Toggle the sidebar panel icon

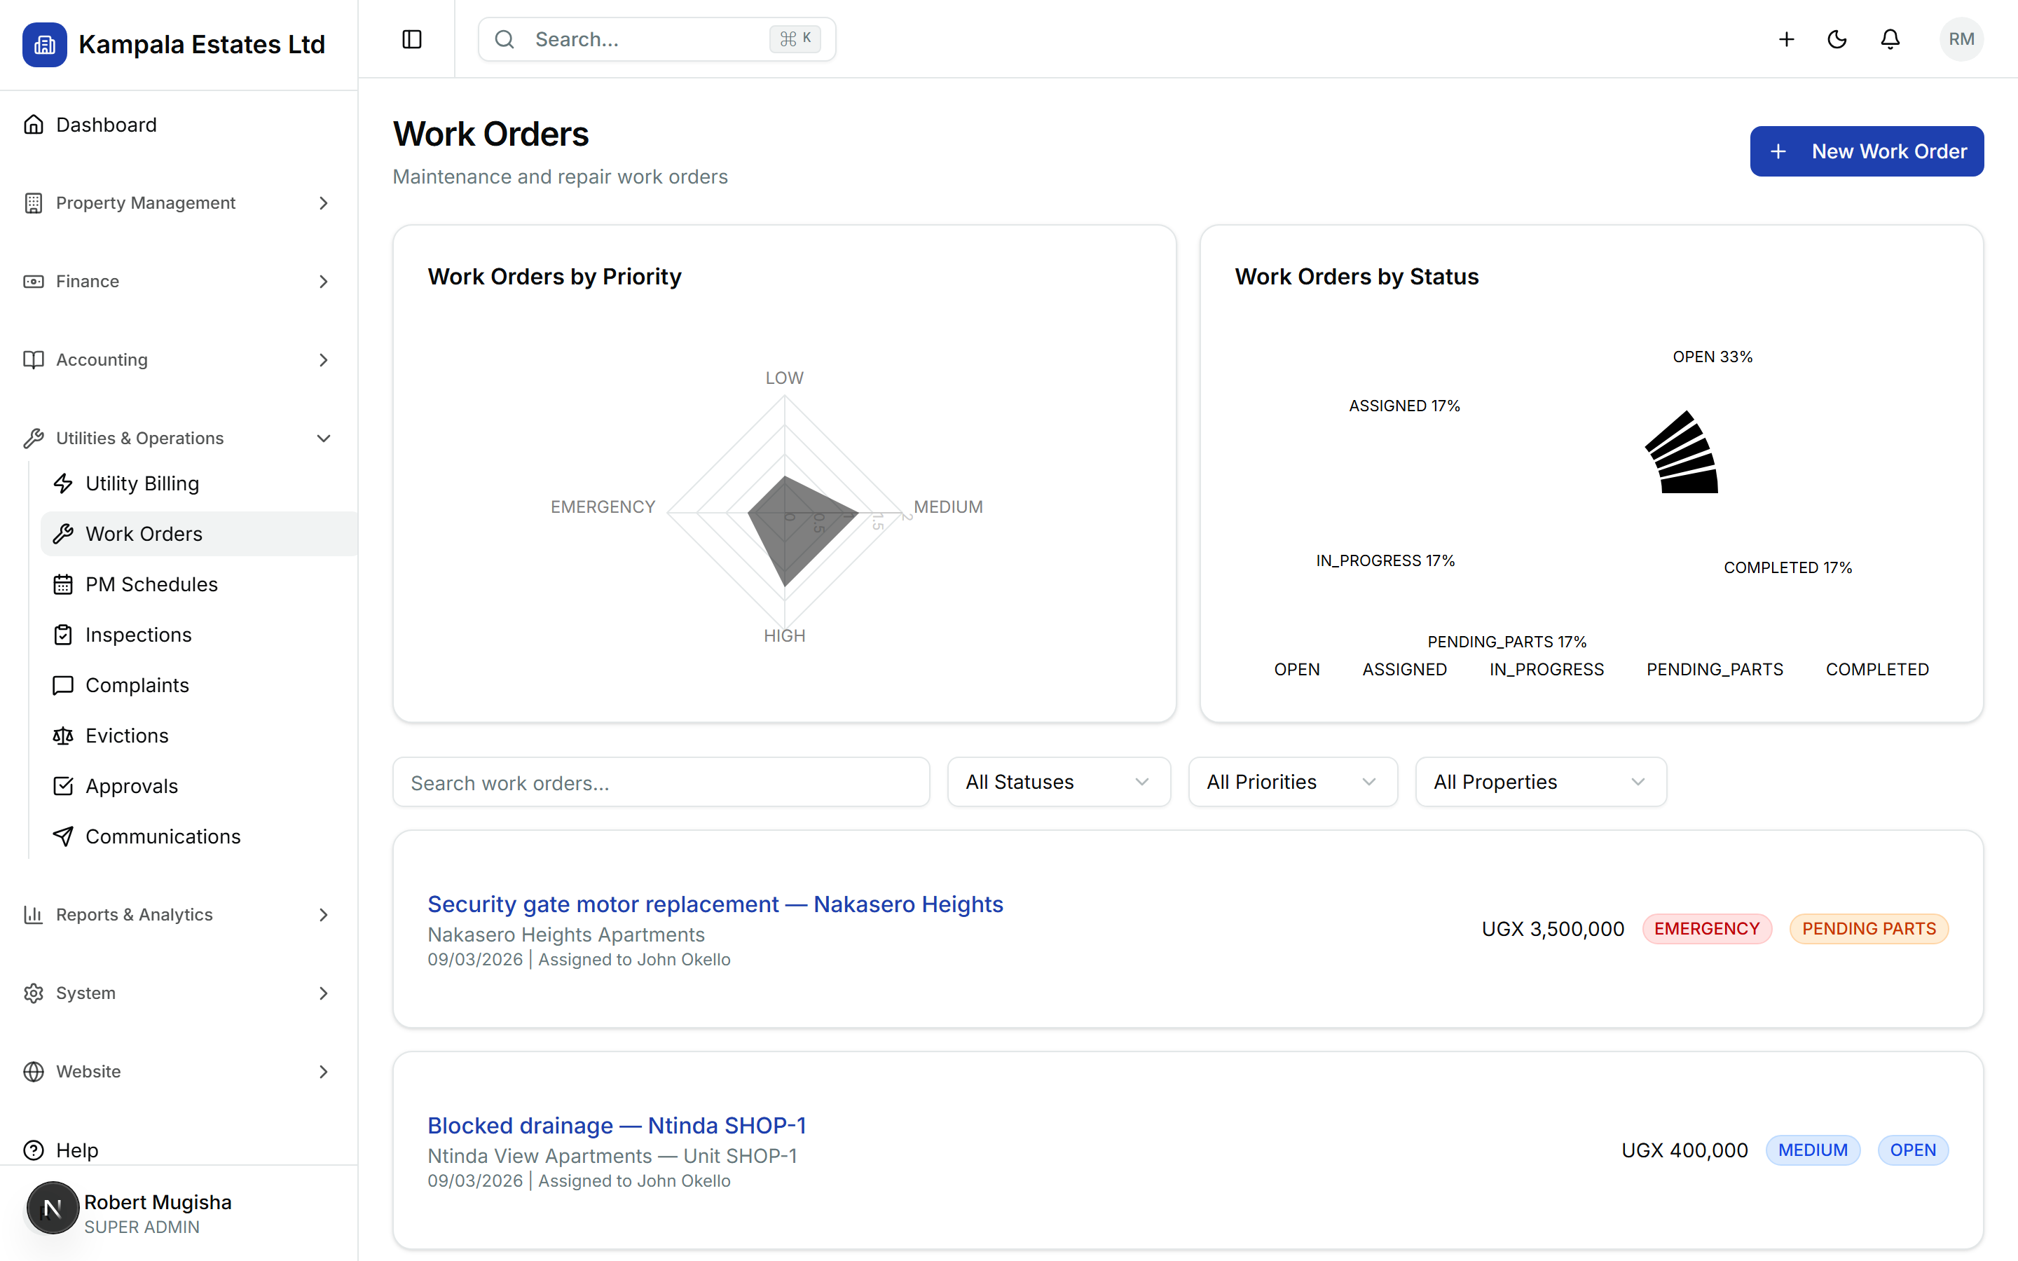point(412,39)
